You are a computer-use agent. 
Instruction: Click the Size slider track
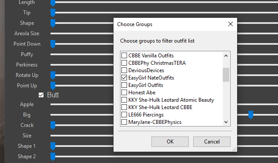[x=82, y=136]
